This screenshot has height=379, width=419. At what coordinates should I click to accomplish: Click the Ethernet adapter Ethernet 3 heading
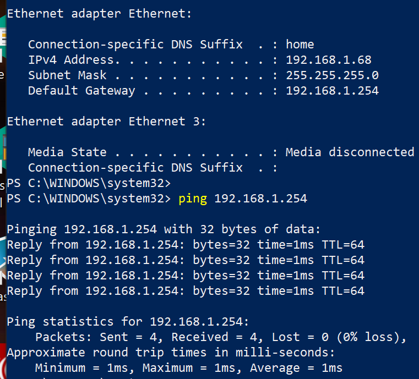point(106,122)
